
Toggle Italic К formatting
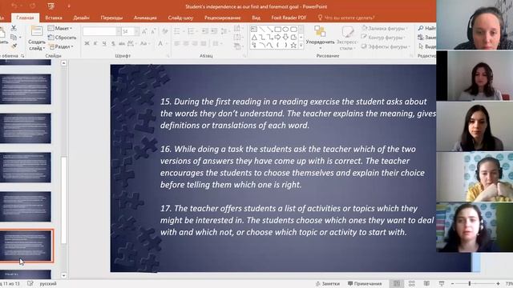[x=95, y=43]
